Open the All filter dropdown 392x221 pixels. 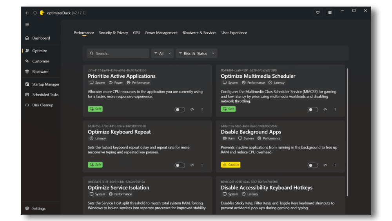pos(163,53)
